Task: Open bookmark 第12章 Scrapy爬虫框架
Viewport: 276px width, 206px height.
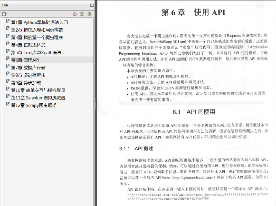Action: click(x=34, y=105)
